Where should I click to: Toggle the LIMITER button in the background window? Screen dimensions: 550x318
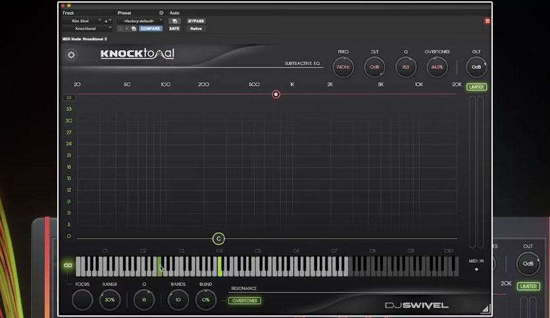528,286
